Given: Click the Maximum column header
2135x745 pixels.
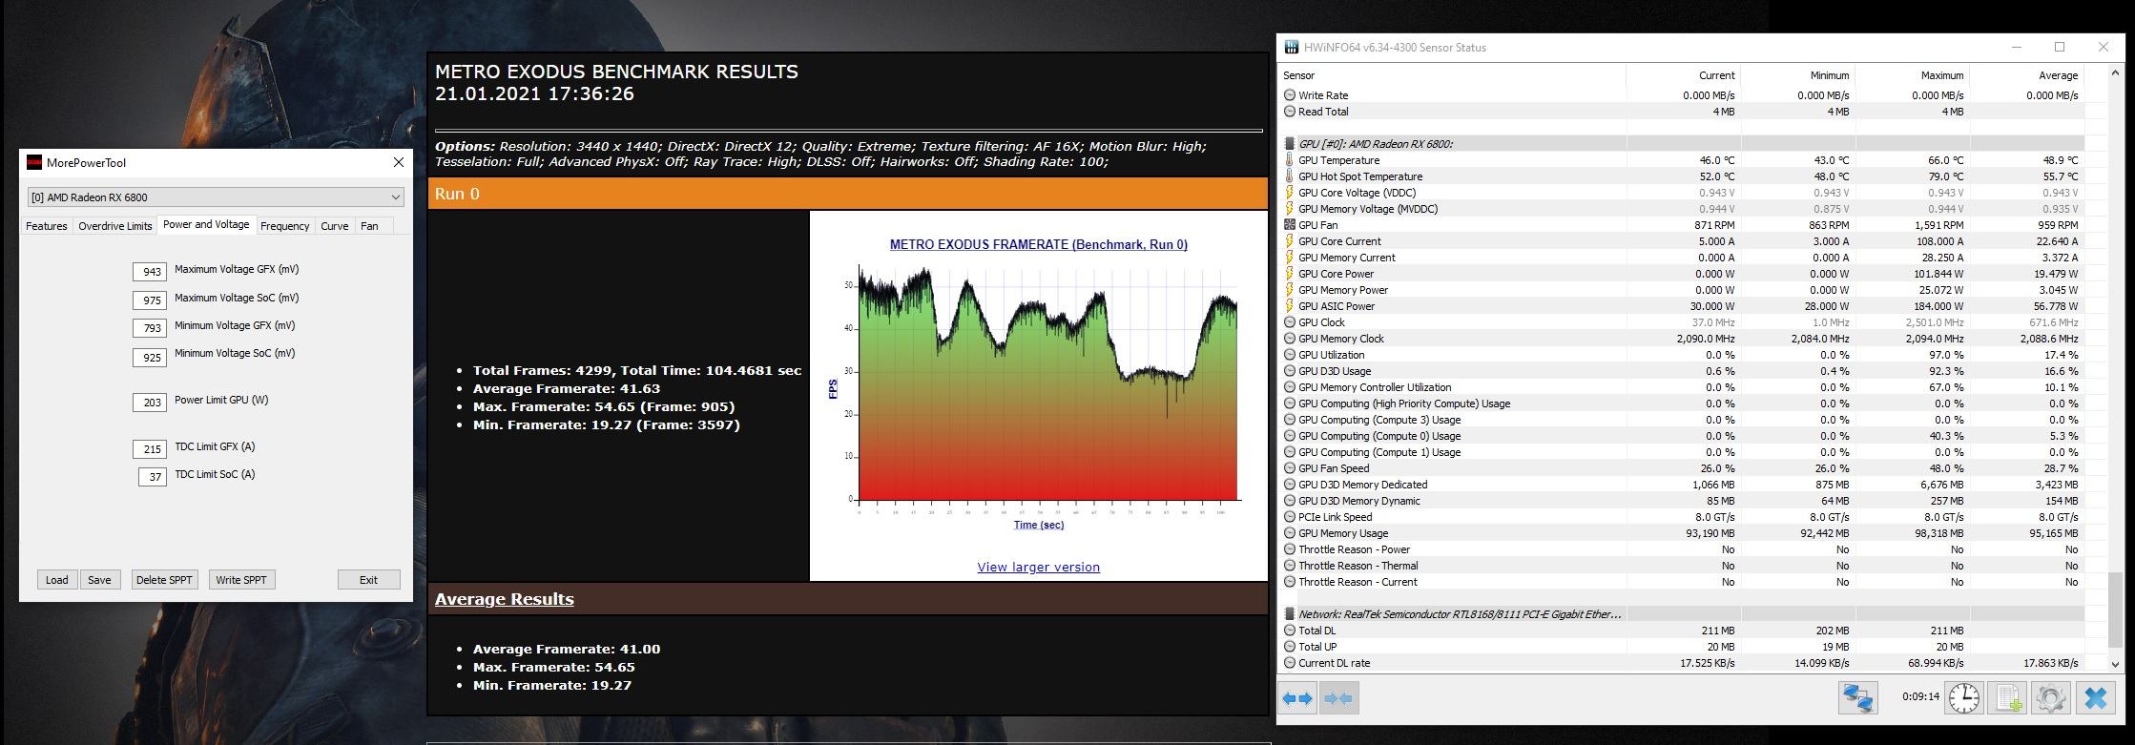Looking at the screenshot, I should pos(1912,75).
